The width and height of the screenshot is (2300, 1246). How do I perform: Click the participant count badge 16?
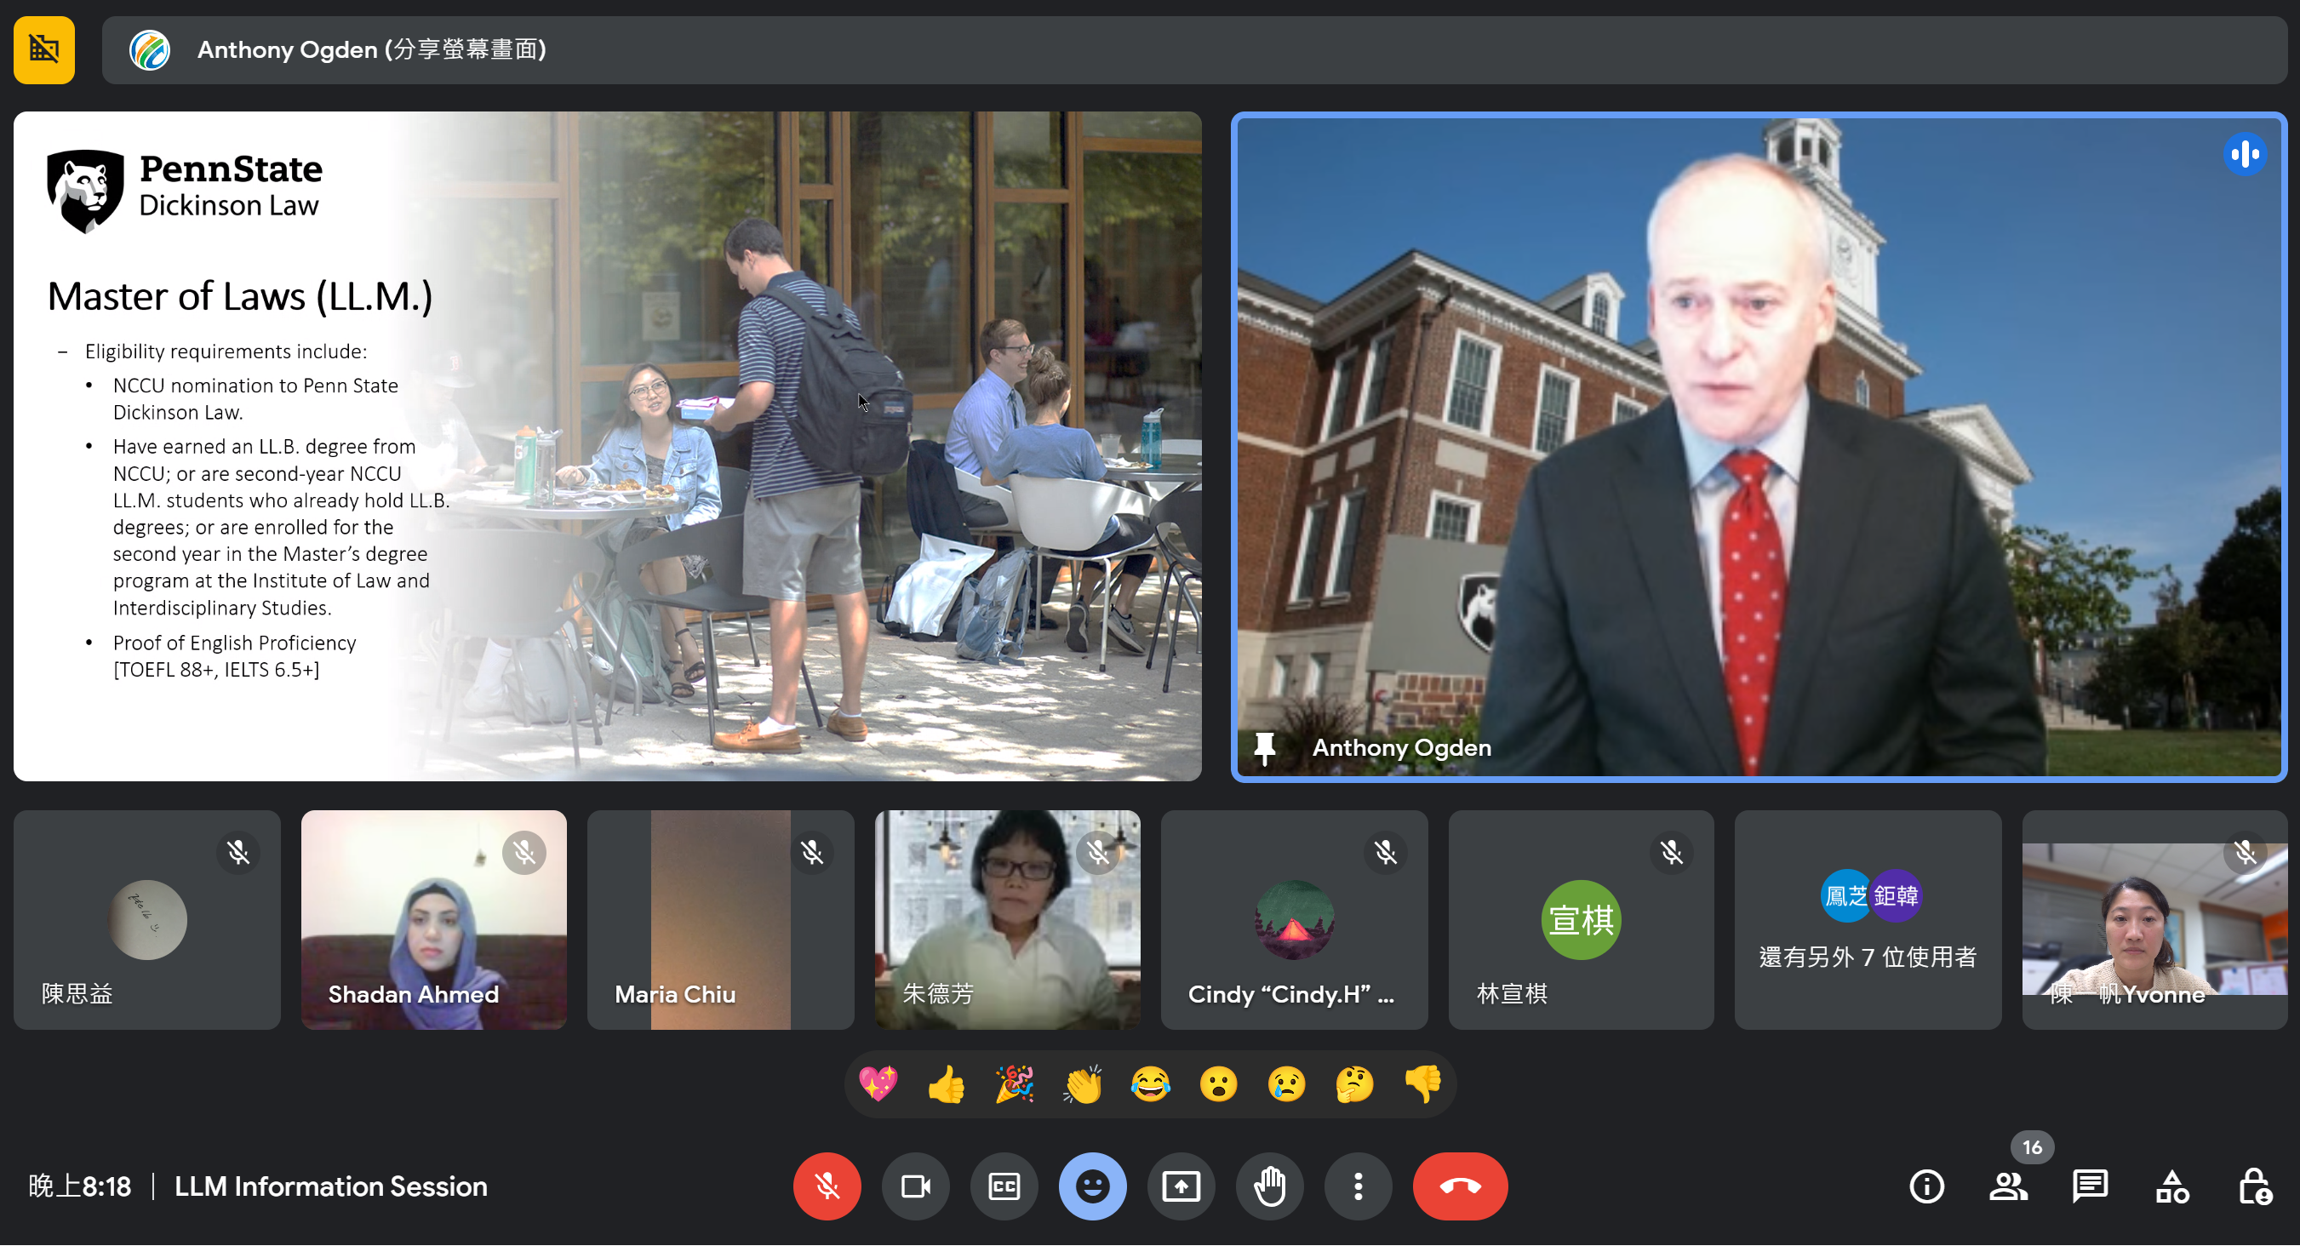pyautogui.click(x=2032, y=1148)
